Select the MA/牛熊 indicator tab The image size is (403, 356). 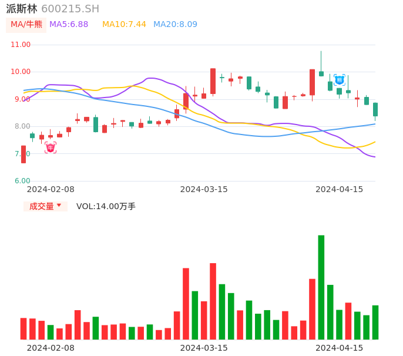pos(26,25)
